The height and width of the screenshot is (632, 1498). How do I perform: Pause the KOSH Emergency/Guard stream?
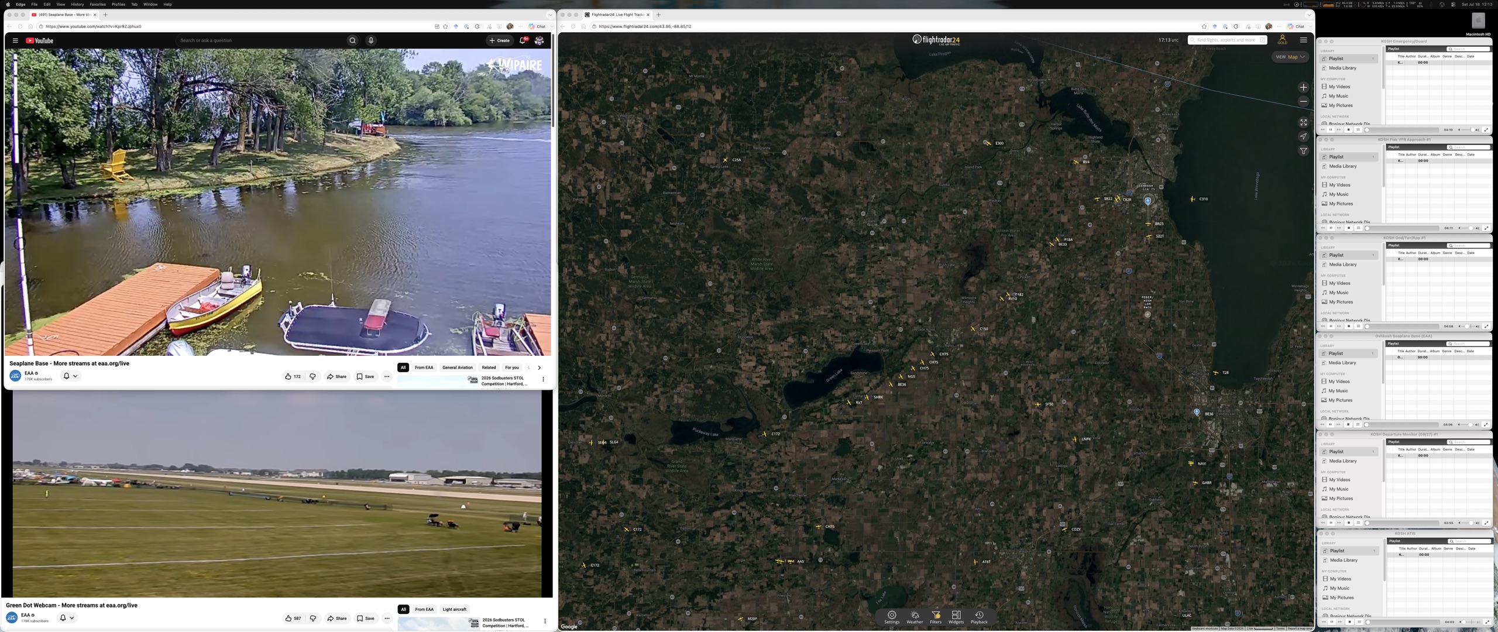(x=1331, y=130)
